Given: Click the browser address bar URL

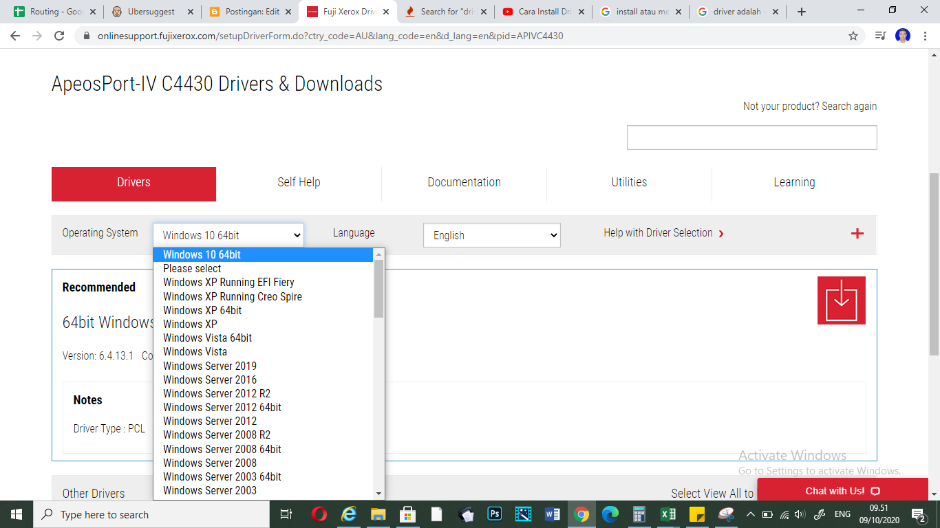Looking at the screenshot, I should (330, 36).
